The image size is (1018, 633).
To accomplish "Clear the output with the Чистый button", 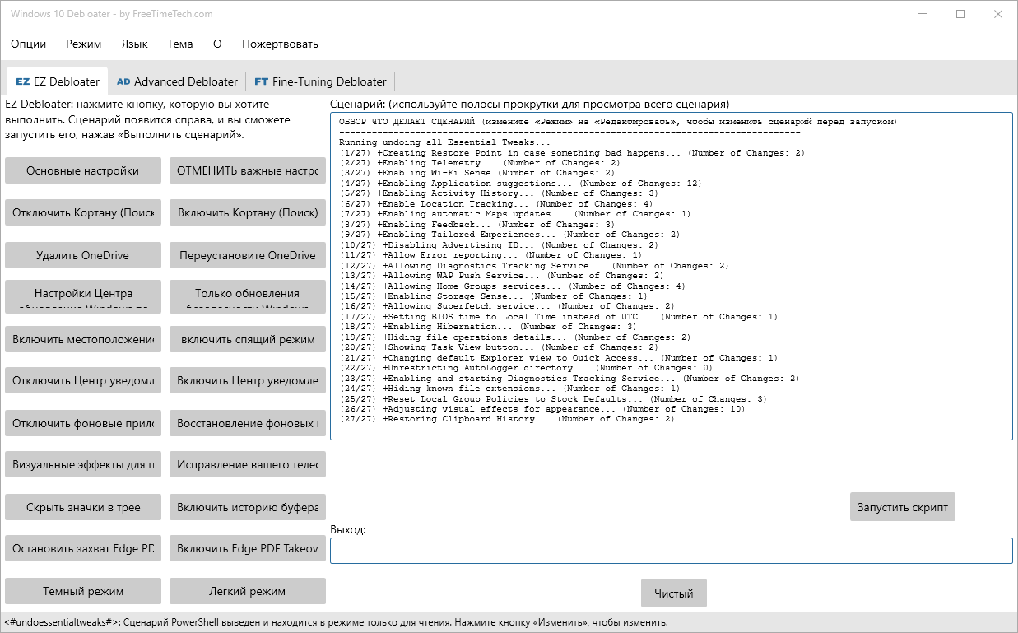I will click(x=673, y=593).
